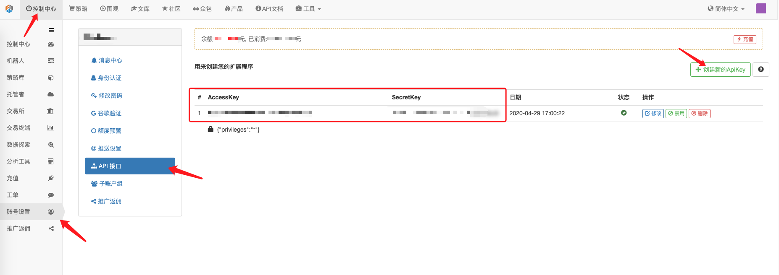Screen dimensions: 779x275
Task: Click the chat bubble icon beside 工单
Action: pos(51,195)
